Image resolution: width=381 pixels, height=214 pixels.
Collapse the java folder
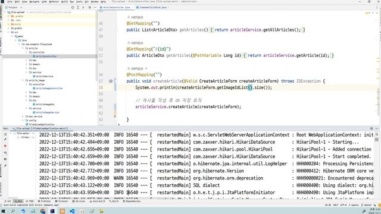click(16, 40)
